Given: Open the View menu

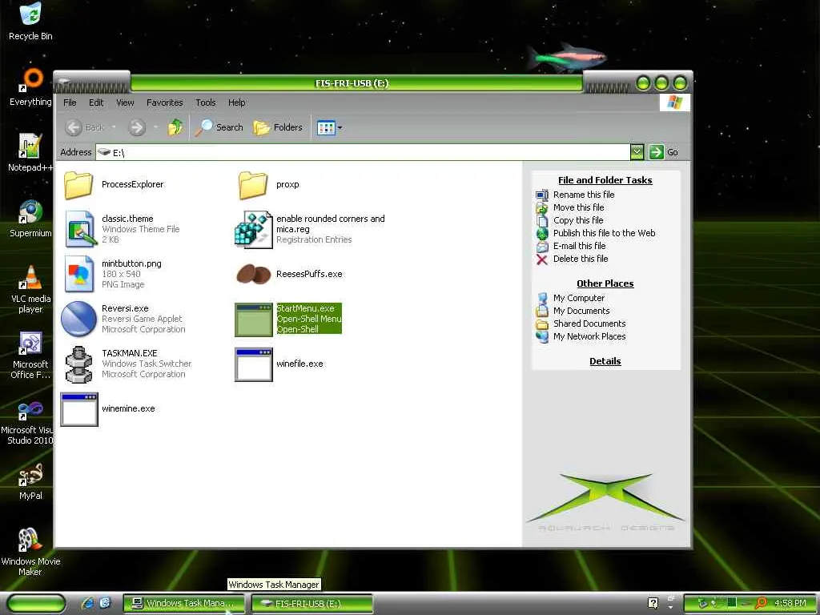Looking at the screenshot, I should pyautogui.click(x=125, y=102).
